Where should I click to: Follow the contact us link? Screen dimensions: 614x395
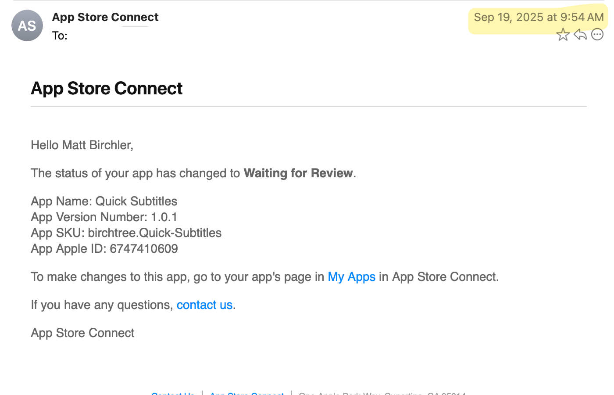(204, 305)
